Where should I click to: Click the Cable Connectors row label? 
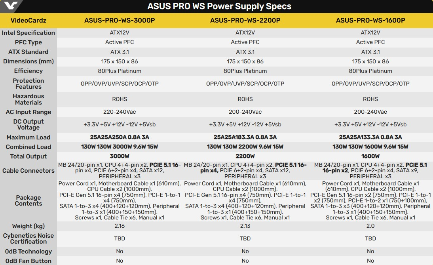point(28,171)
